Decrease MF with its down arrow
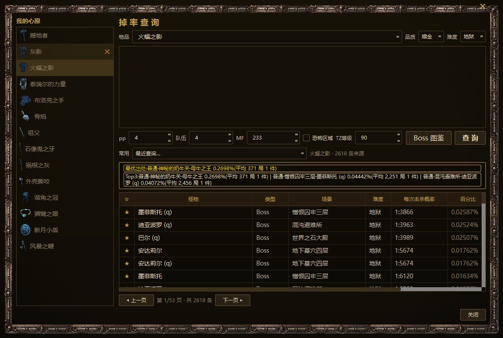The width and height of the screenshot is (503, 338). 296,141
